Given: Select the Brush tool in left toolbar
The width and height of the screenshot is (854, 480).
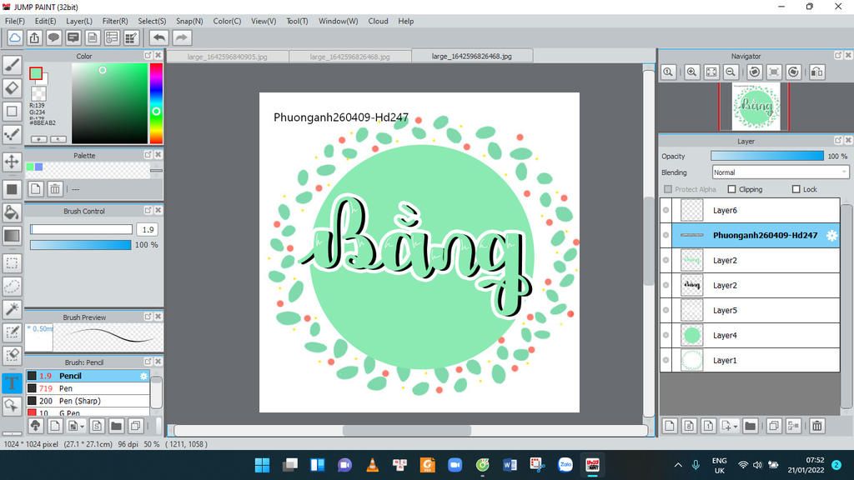Looking at the screenshot, I should (12, 65).
